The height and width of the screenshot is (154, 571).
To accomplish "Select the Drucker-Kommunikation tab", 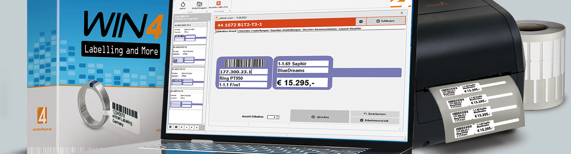I will tap(320, 29).
